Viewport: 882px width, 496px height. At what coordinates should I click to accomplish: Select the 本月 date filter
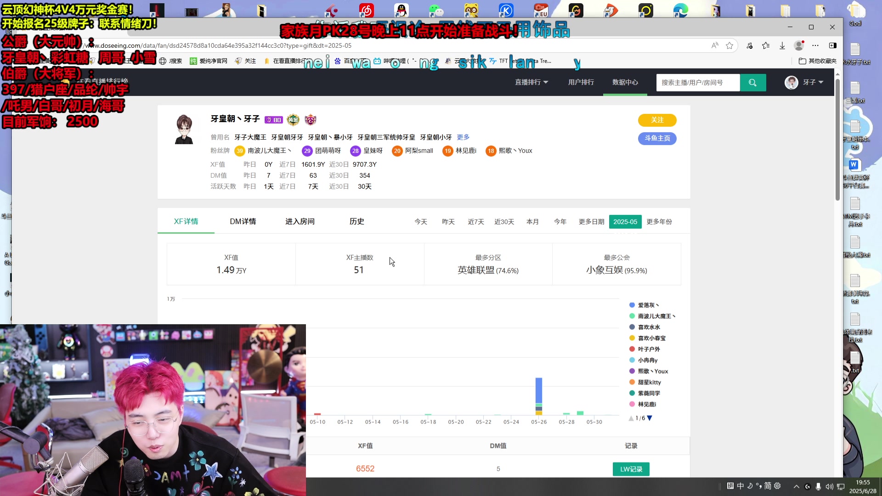(x=532, y=222)
